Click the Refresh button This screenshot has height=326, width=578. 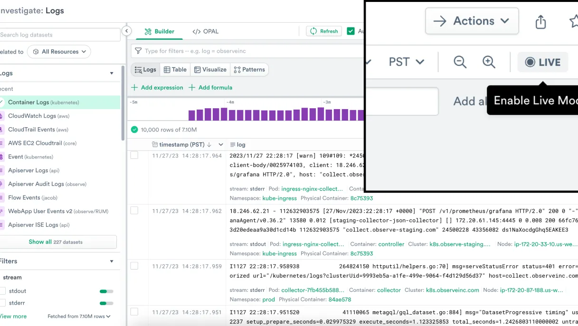tap(324, 31)
